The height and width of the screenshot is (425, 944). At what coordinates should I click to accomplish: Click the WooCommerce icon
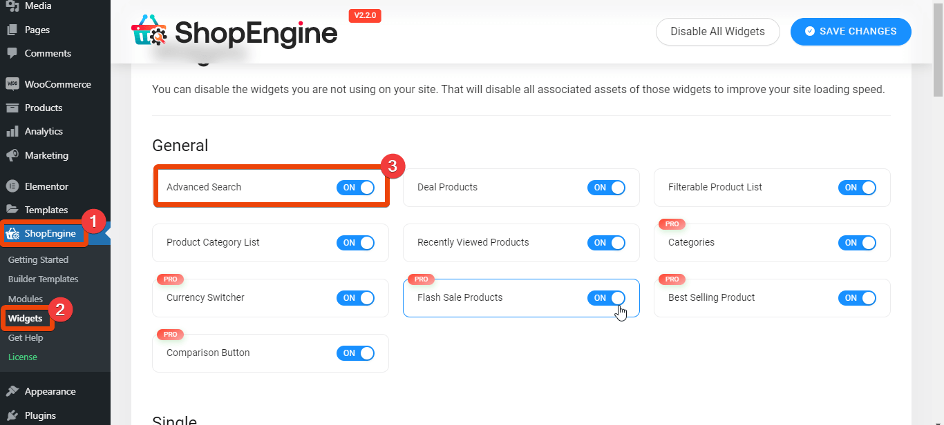tap(12, 84)
